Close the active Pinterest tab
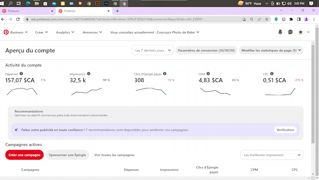The image size is (319, 180). tap(108, 11)
